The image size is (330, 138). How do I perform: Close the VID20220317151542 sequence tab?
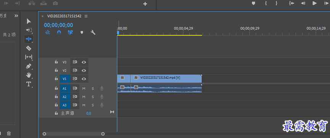pyautogui.click(x=42, y=16)
